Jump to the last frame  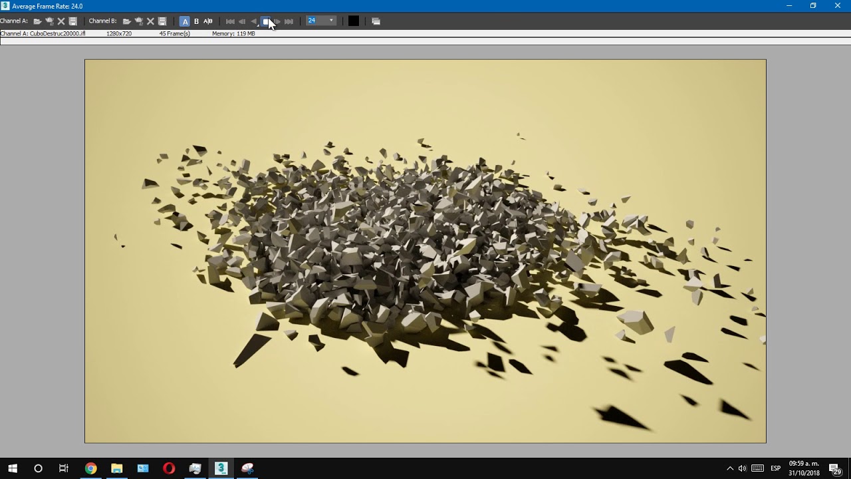[x=289, y=21]
